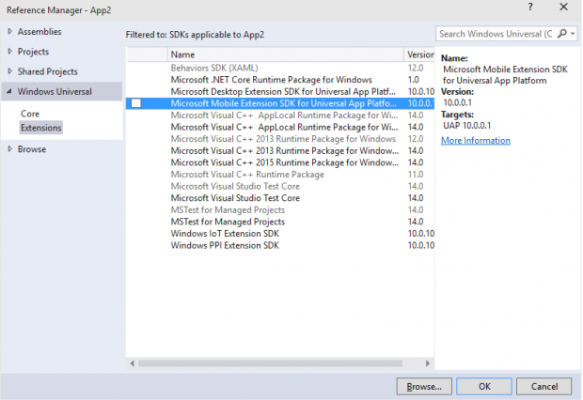Expand the Projects category
This screenshot has height=400, width=583.
point(10,52)
